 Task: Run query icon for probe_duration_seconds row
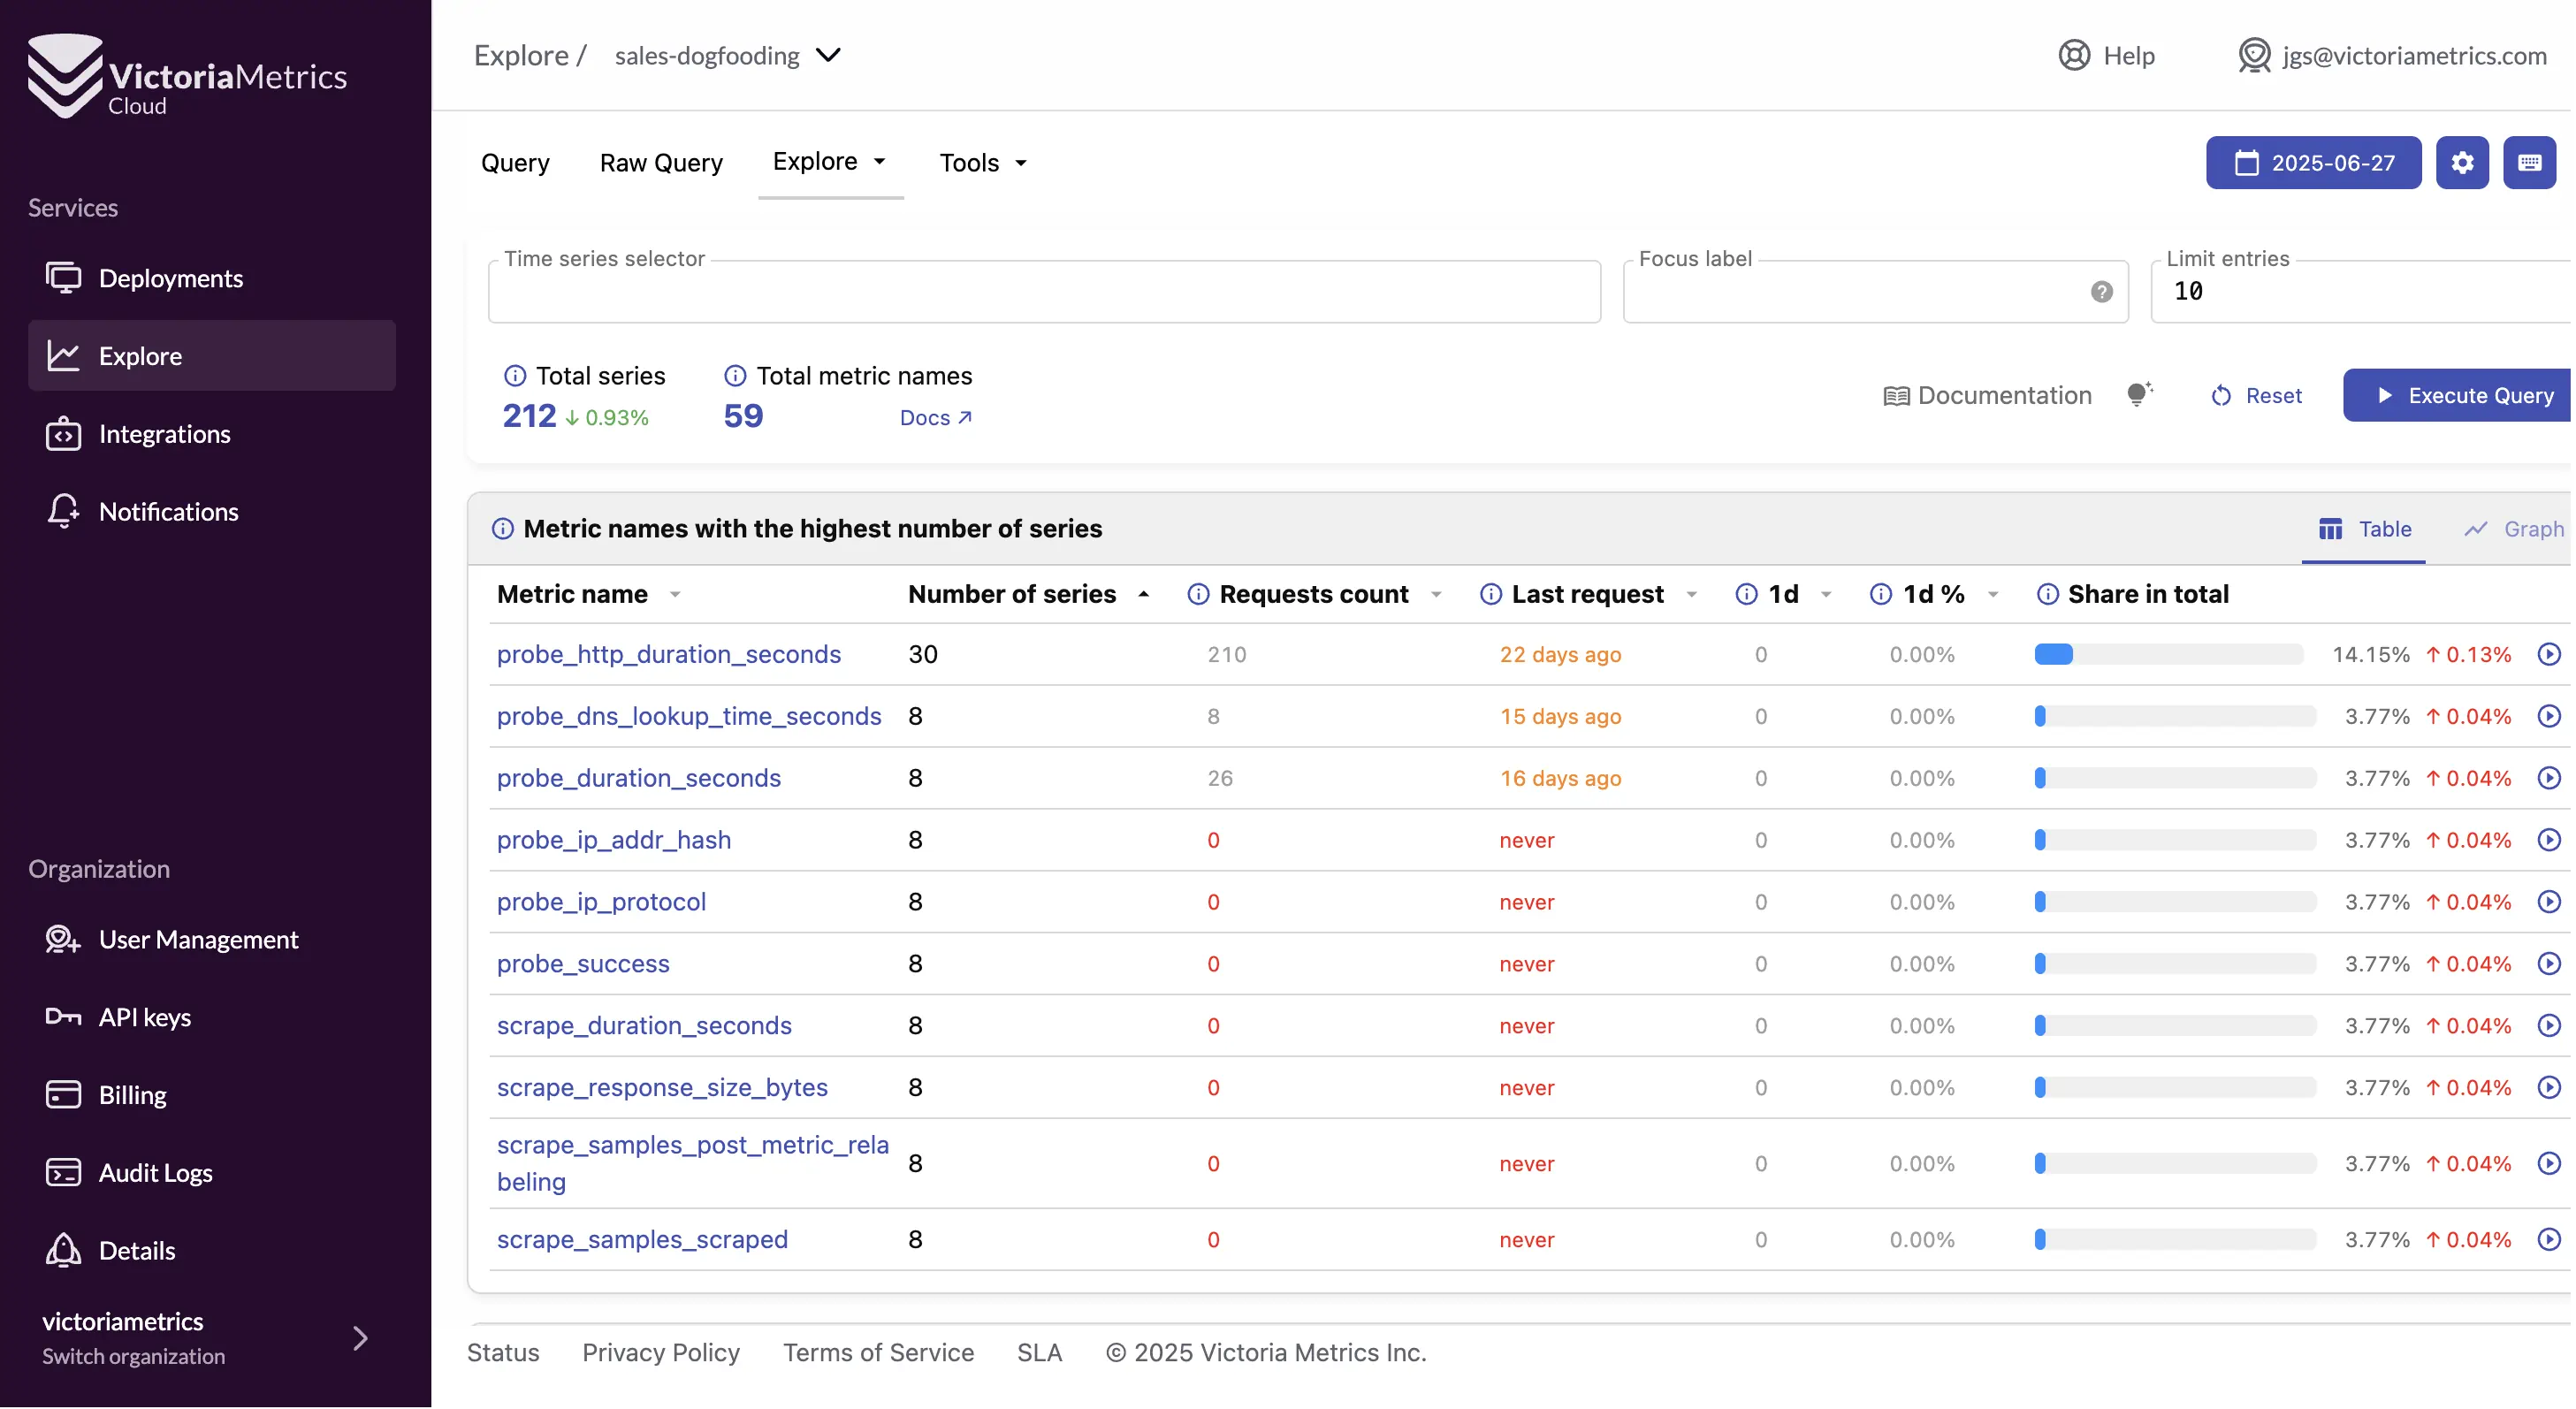tap(2549, 779)
